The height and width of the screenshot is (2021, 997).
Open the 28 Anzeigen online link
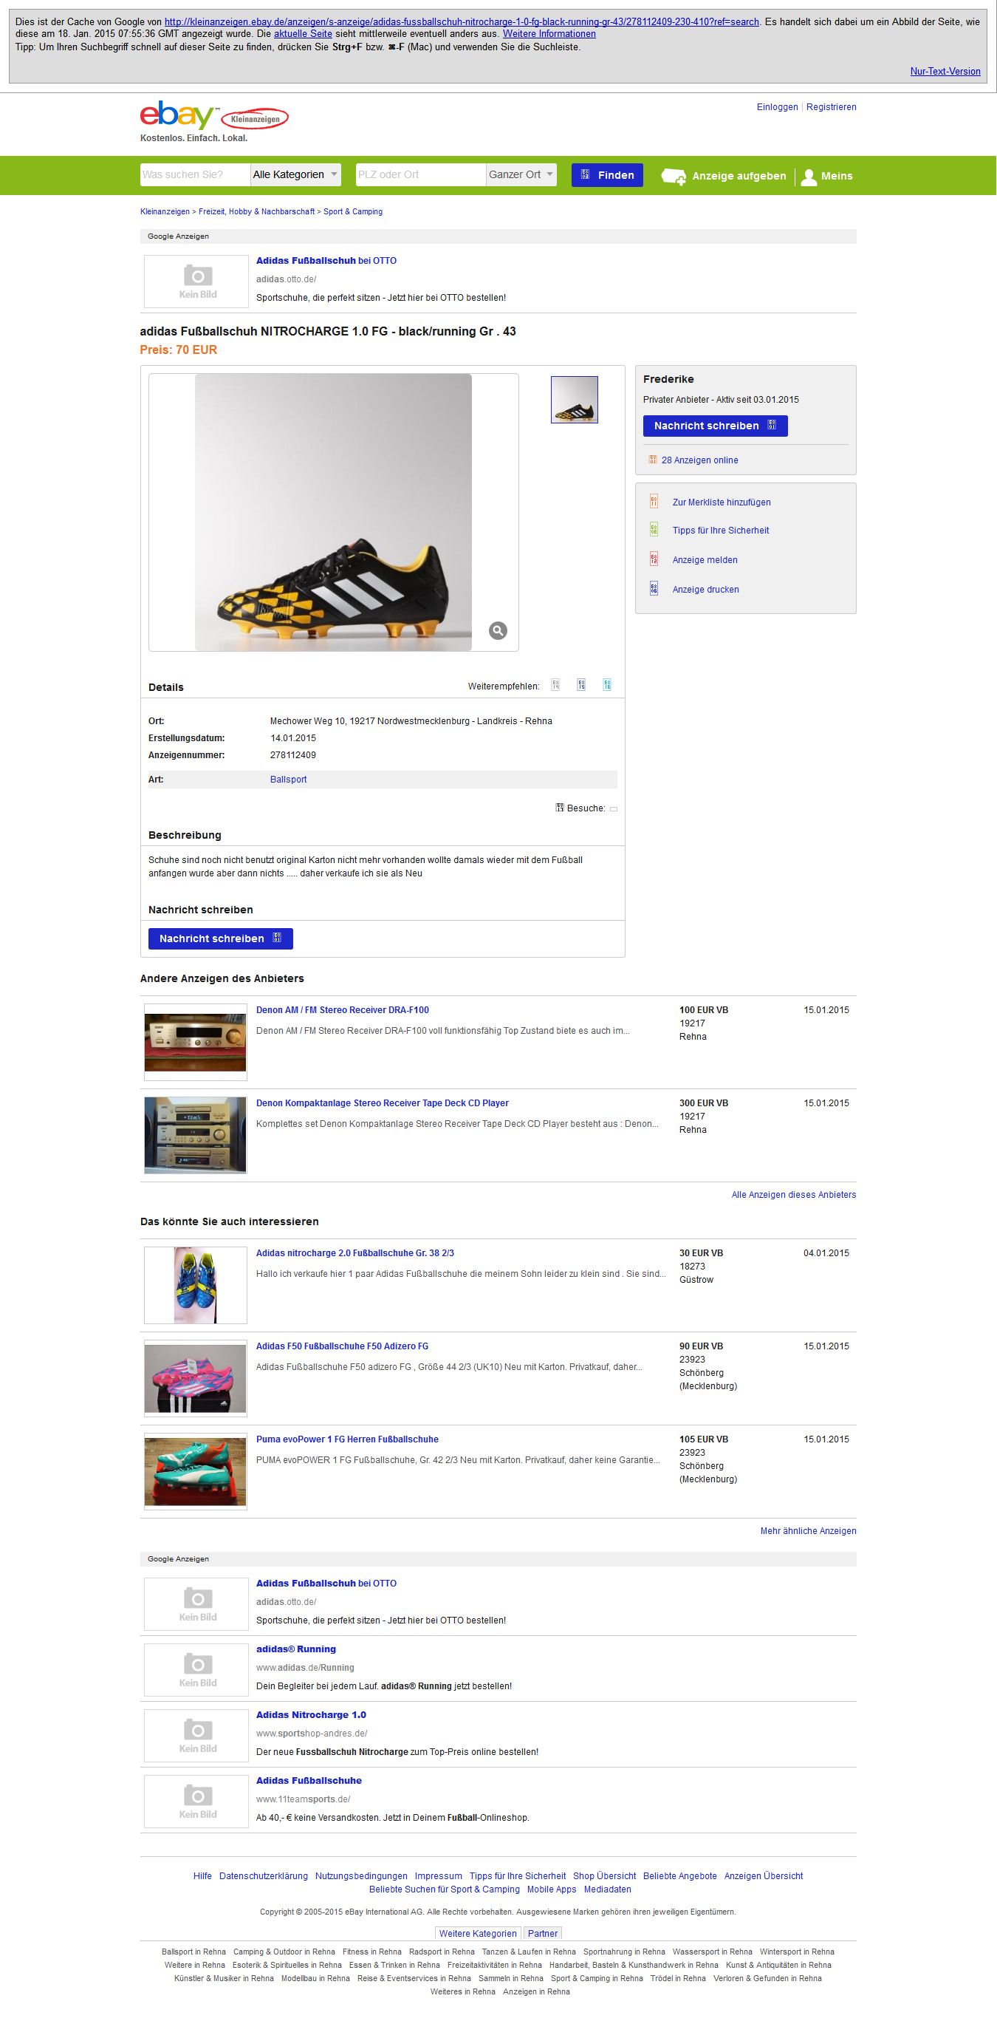pyautogui.click(x=700, y=460)
